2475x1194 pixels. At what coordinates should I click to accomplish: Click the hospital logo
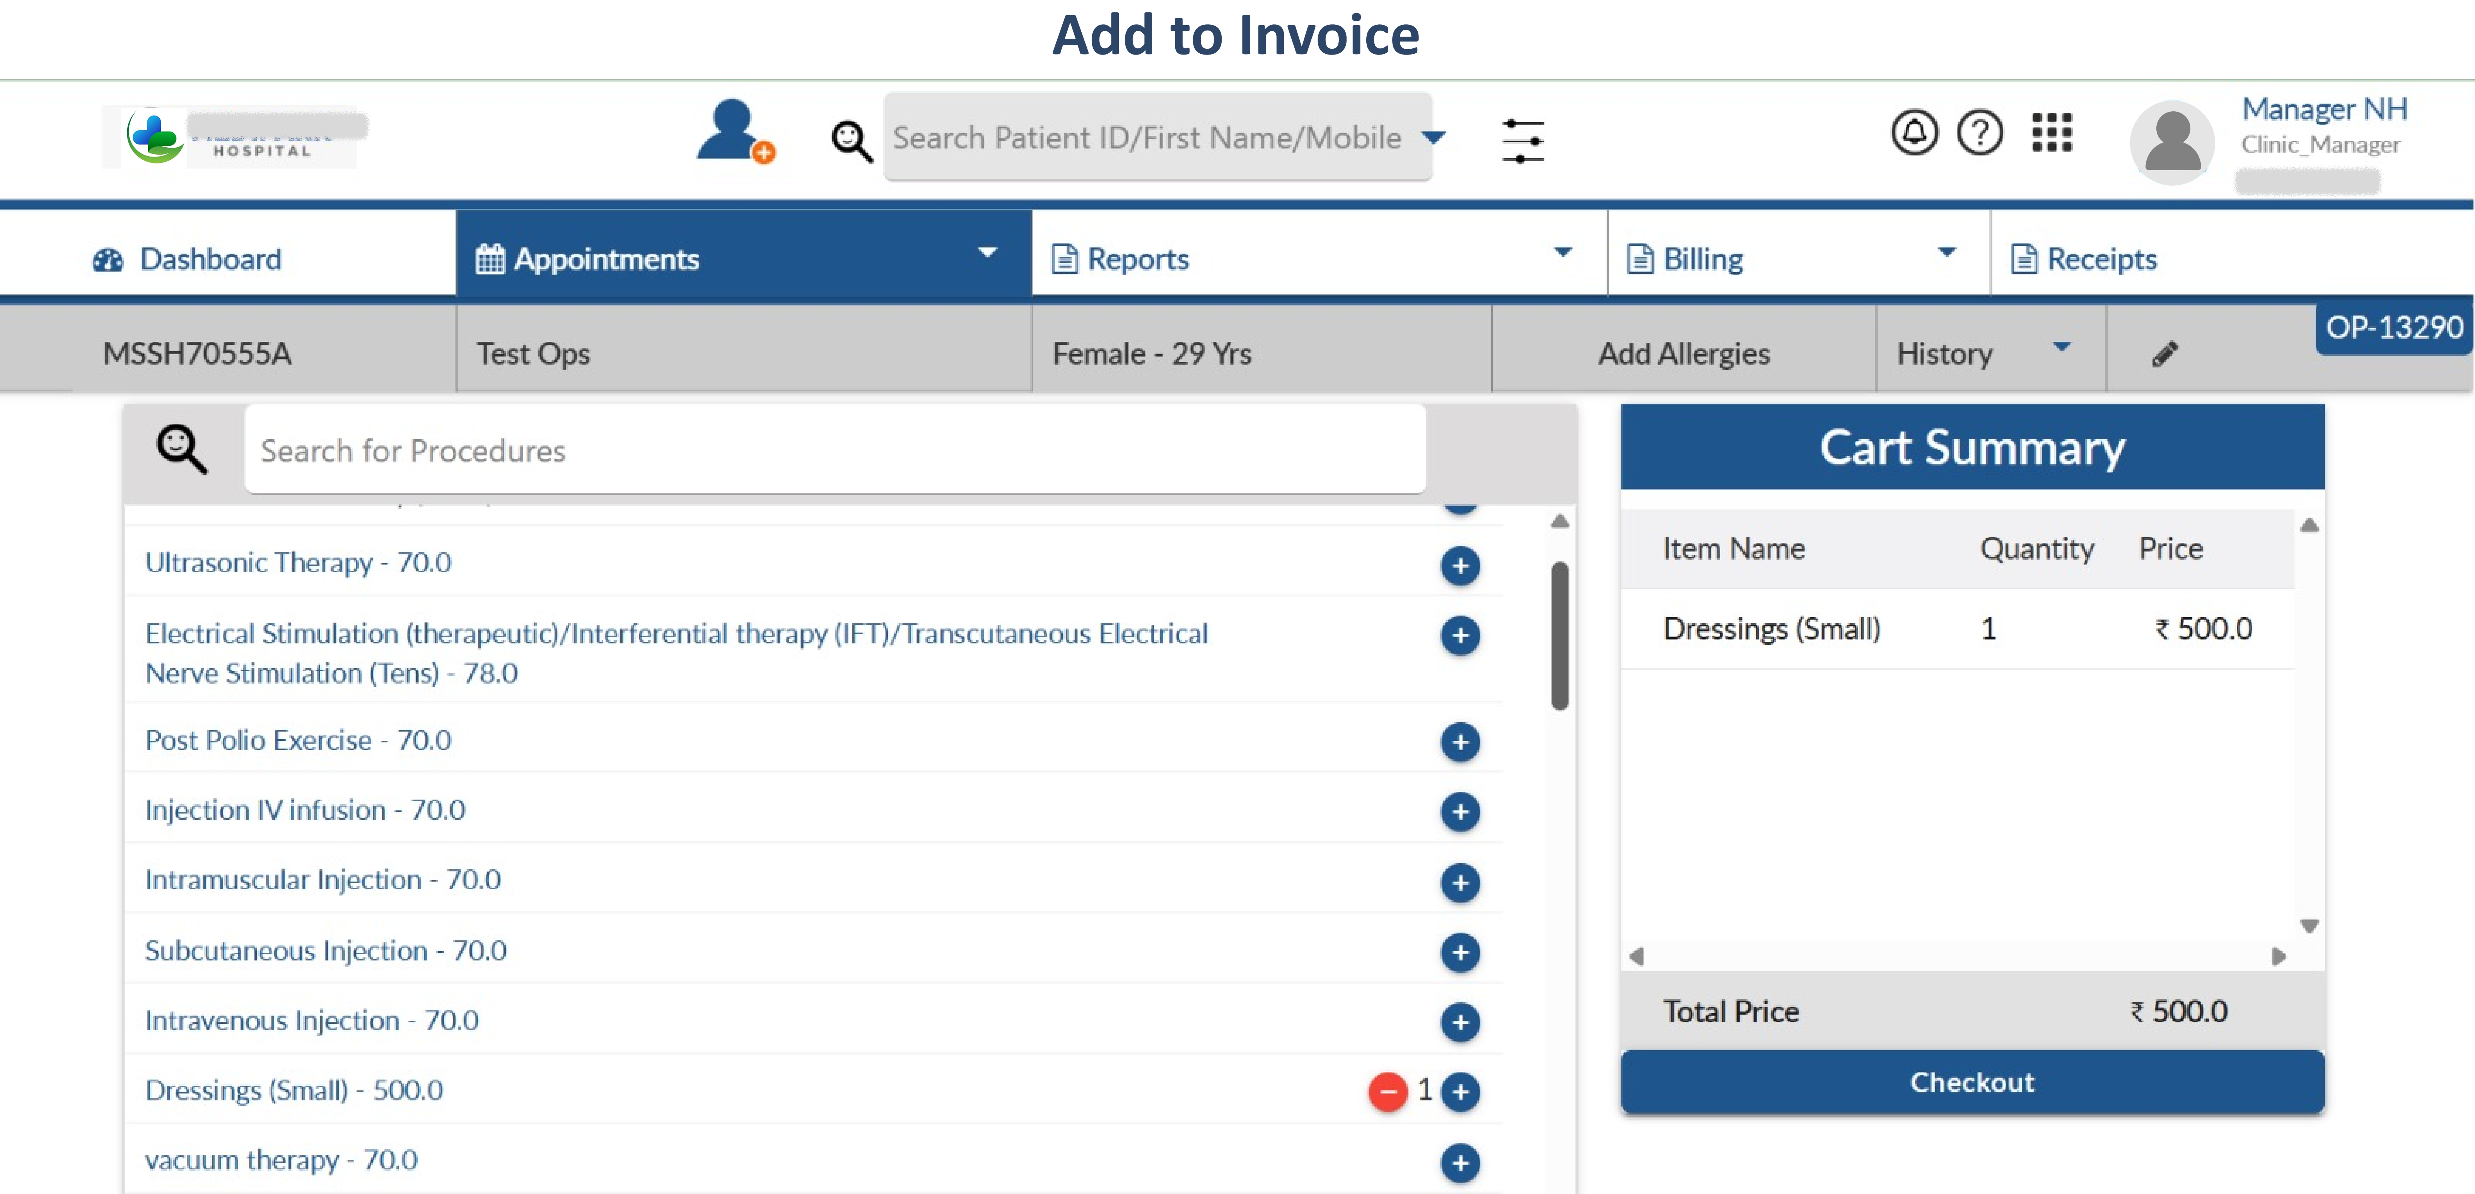pos(230,136)
